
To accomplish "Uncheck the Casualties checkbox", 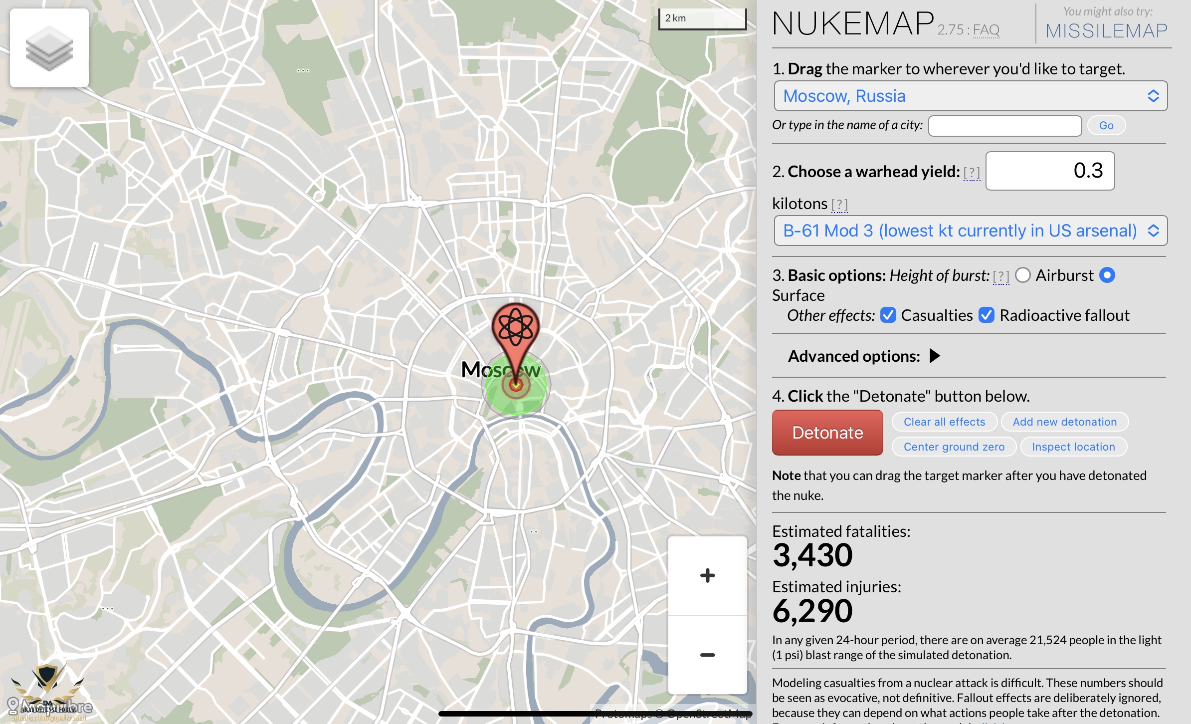I will [888, 315].
